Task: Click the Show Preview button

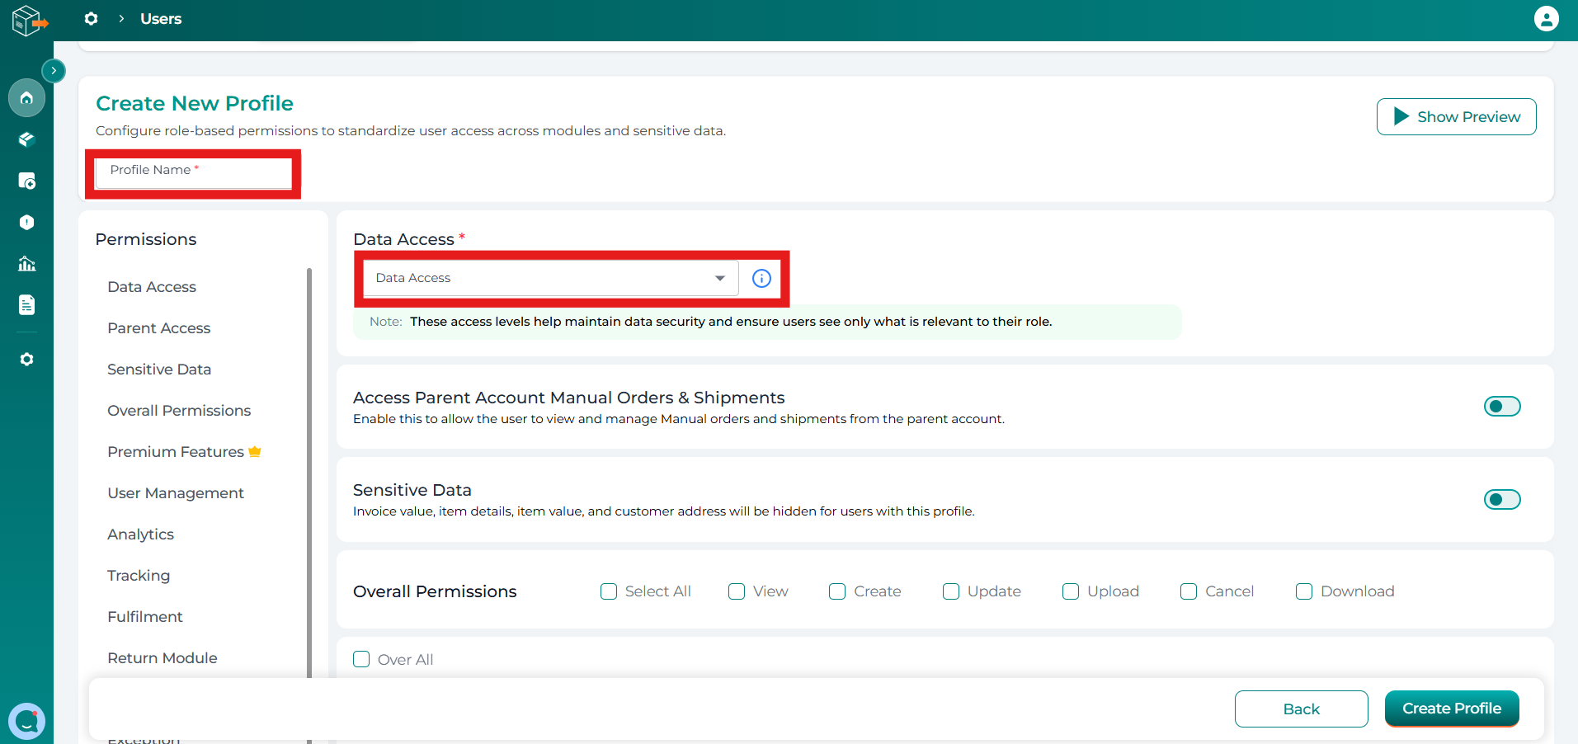Action: (x=1456, y=117)
